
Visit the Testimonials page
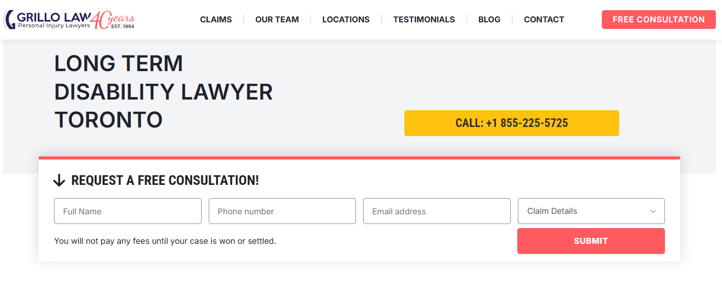(x=424, y=19)
